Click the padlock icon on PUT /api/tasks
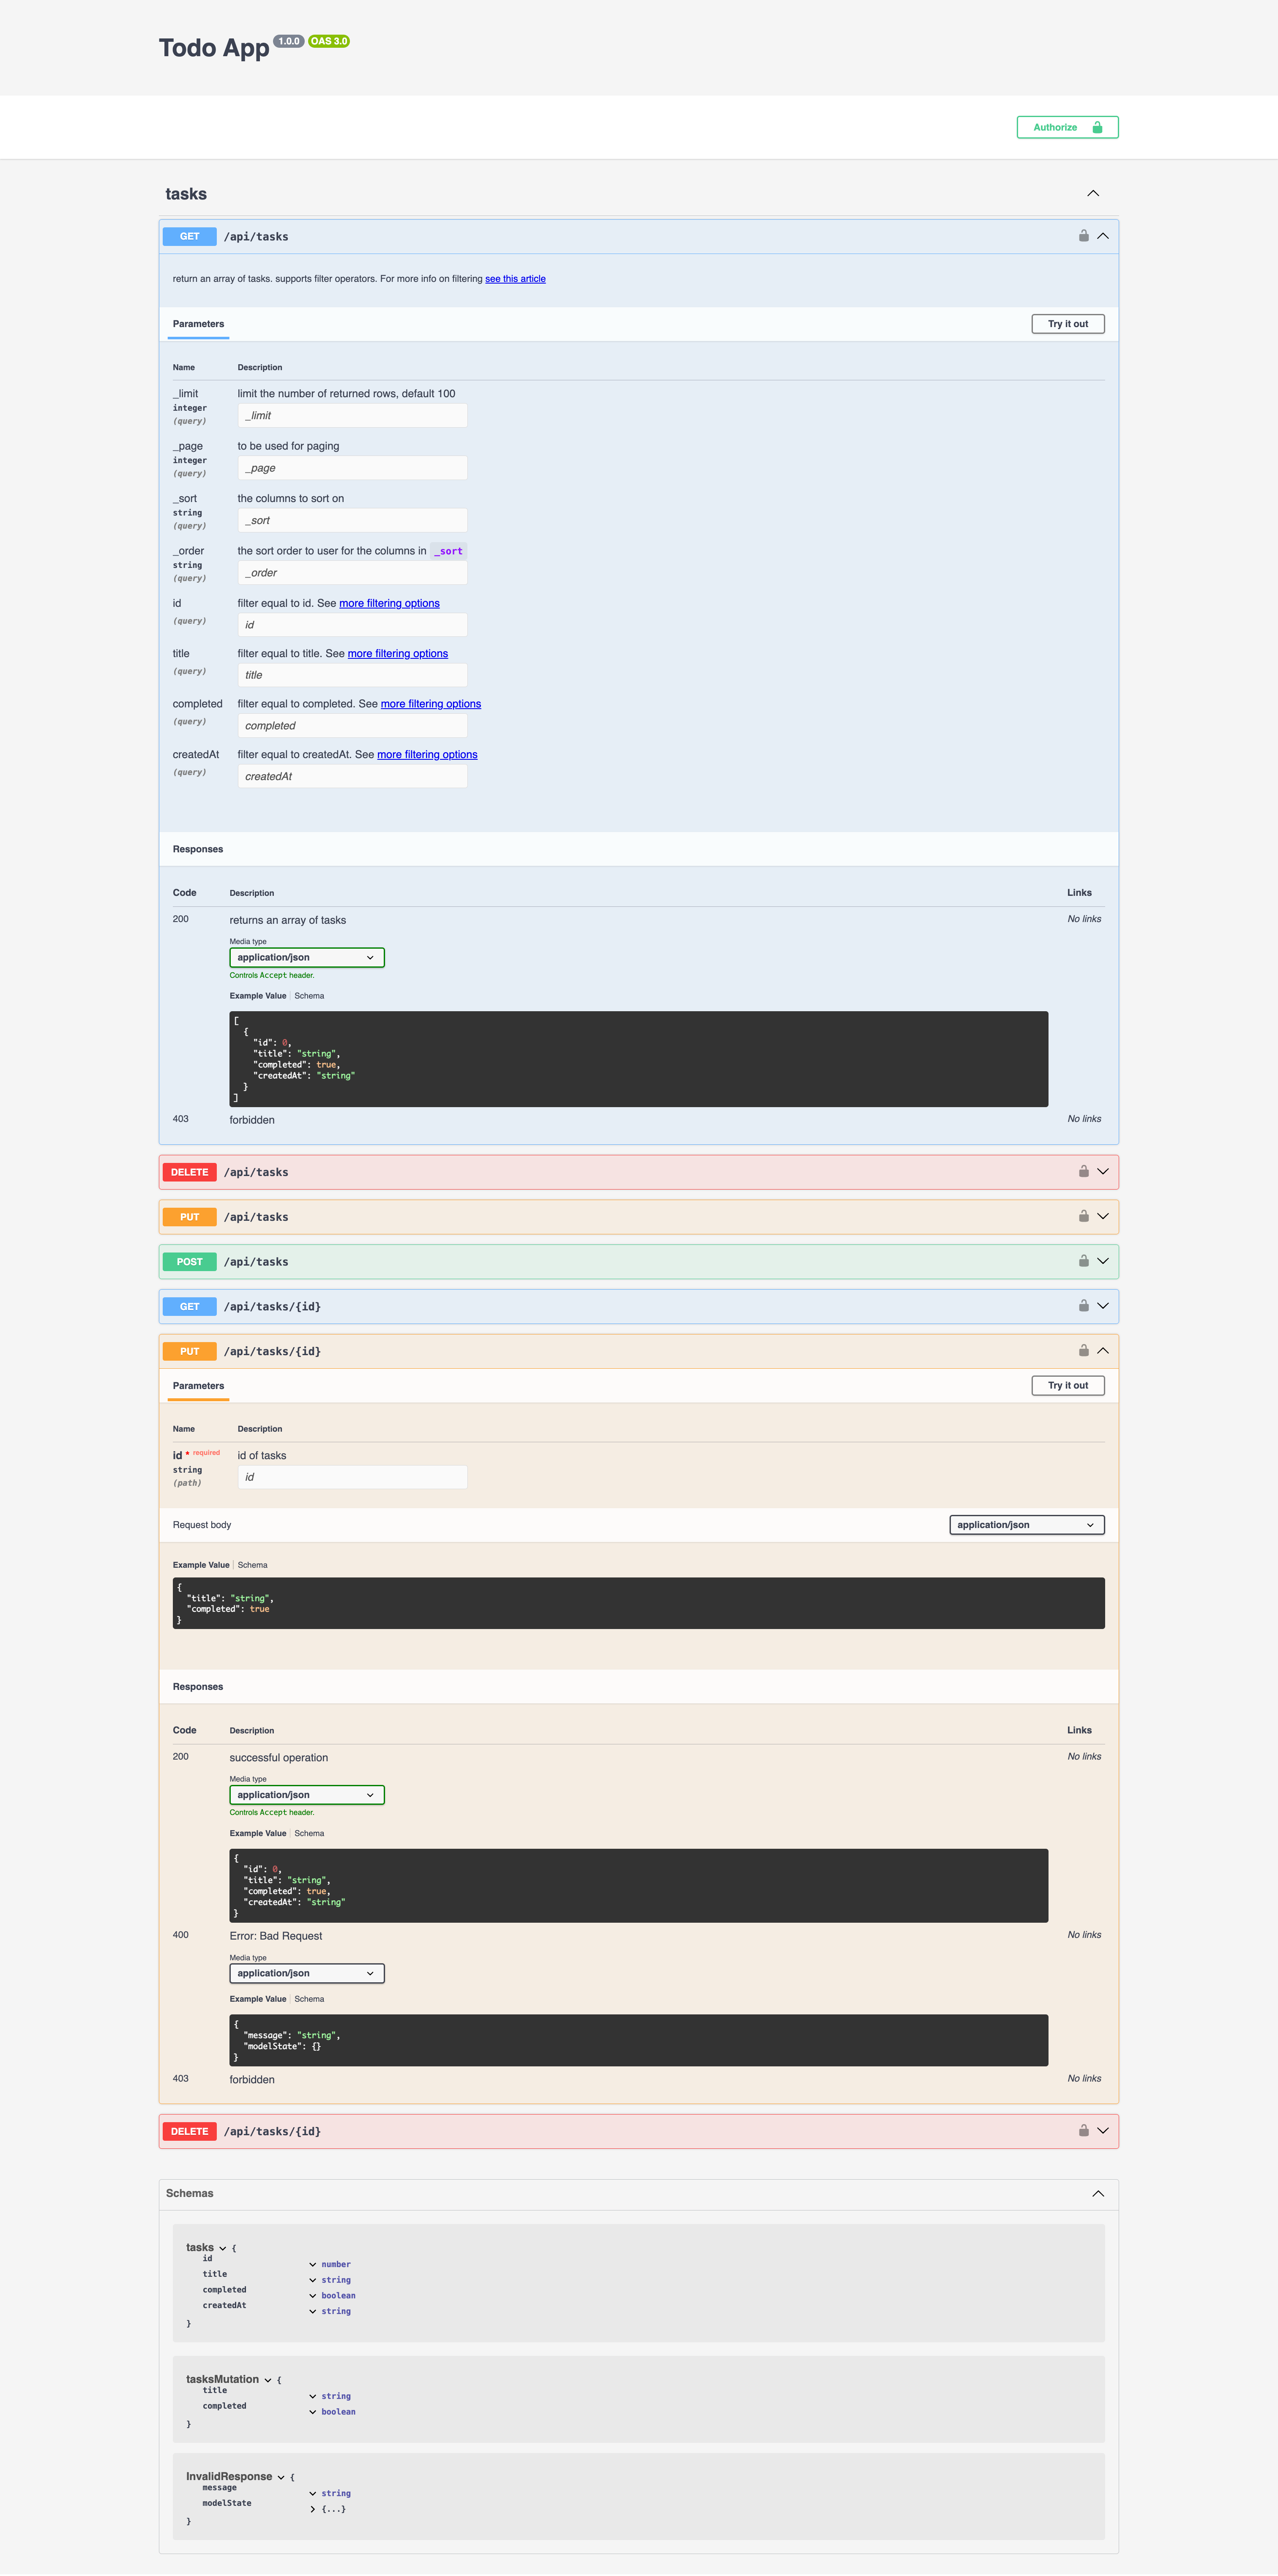This screenshot has width=1278, height=2576. click(x=1083, y=1216)
